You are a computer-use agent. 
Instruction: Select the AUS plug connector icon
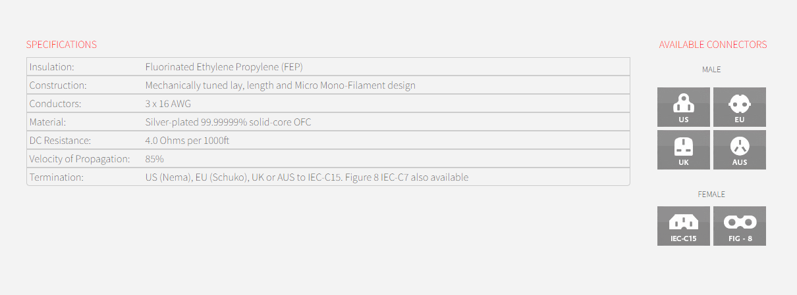click(x=740, y=150)
